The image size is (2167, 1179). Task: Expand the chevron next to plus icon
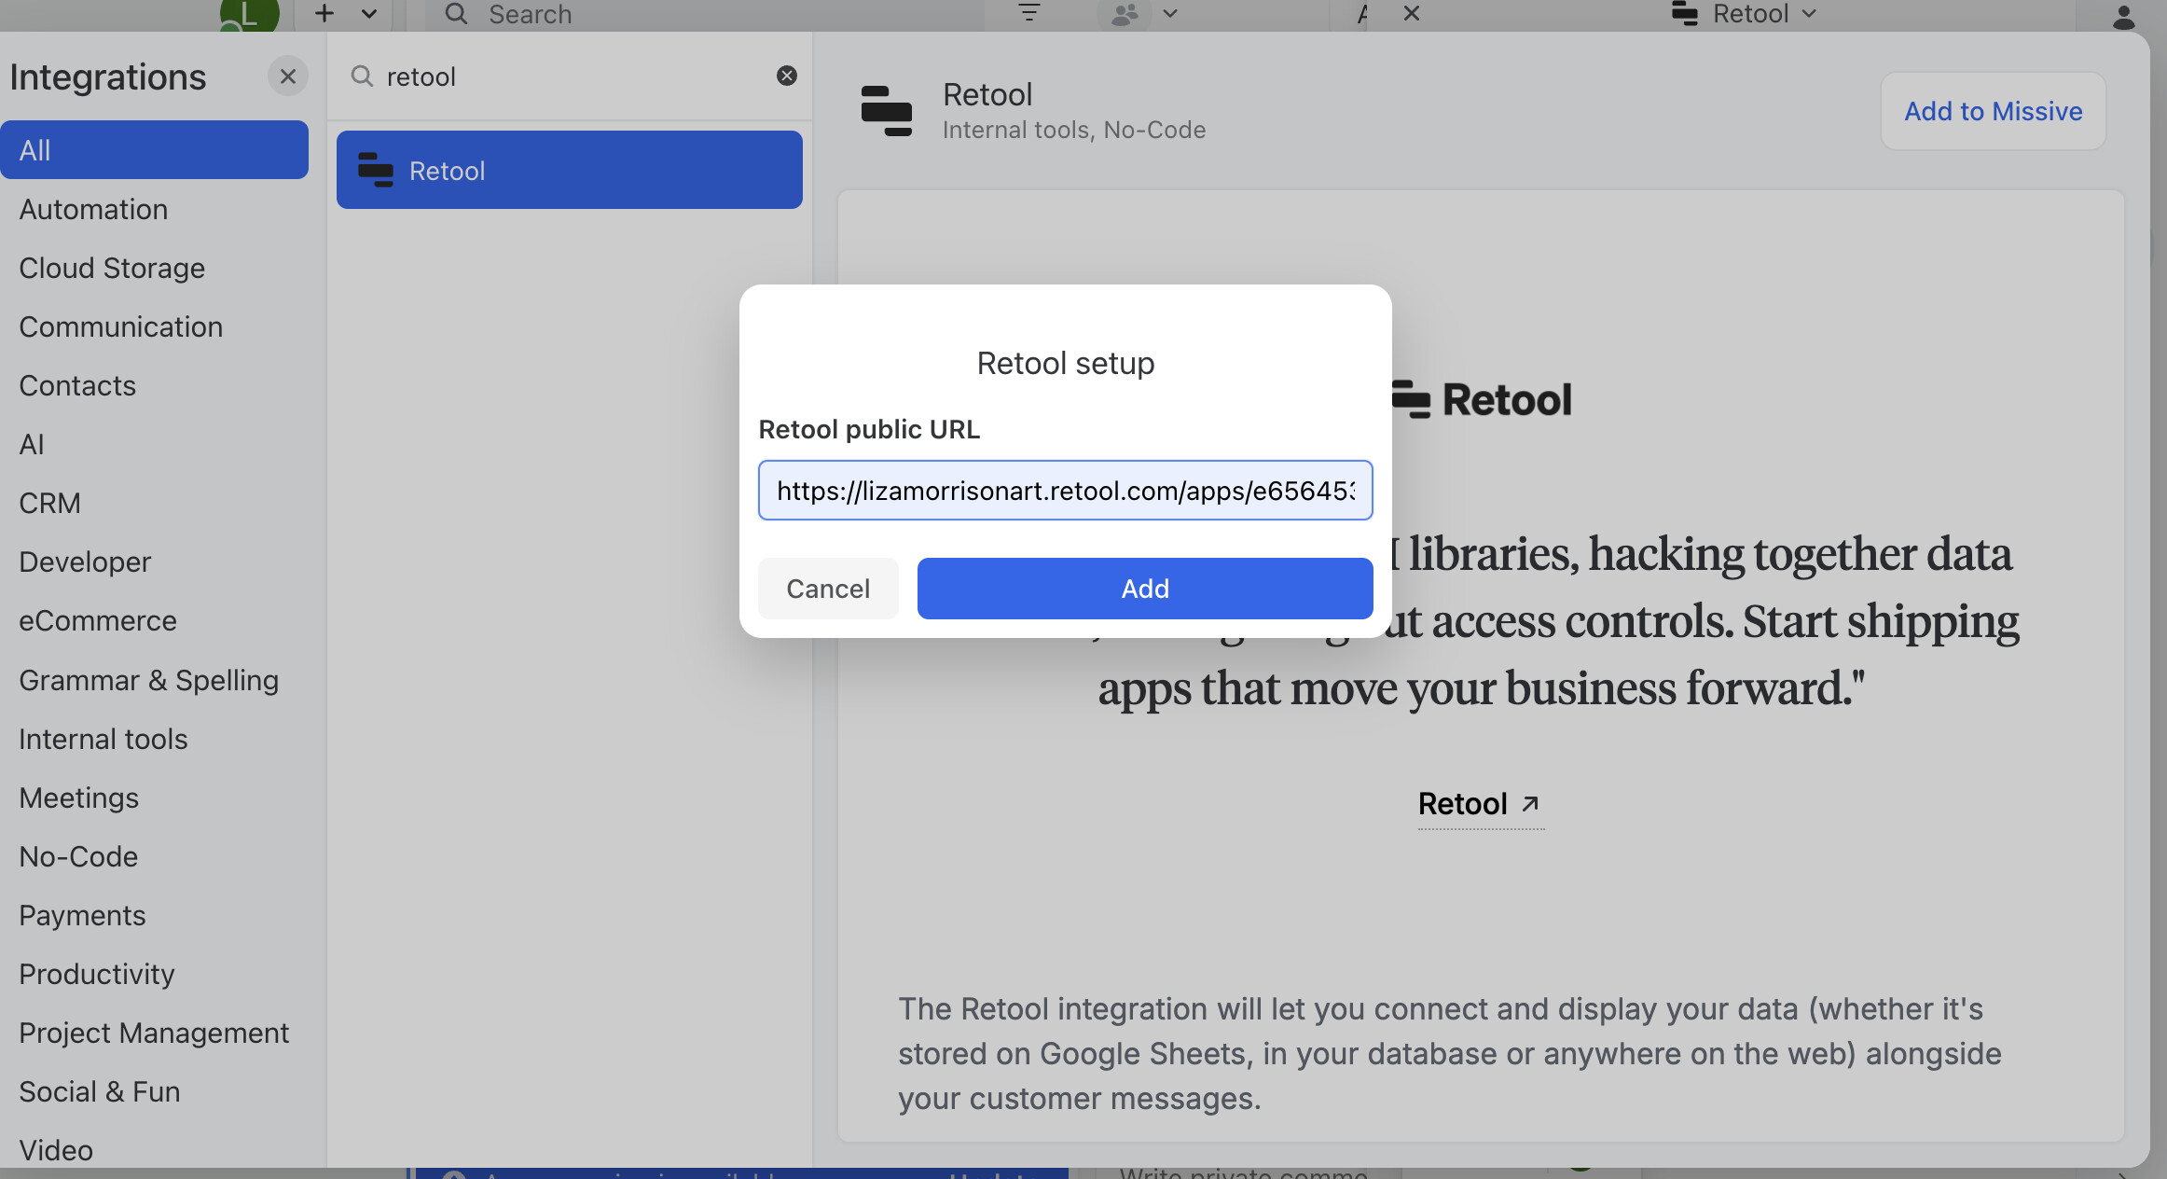(x=369, y=14)
